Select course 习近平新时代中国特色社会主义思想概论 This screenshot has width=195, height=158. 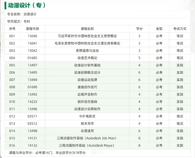click(x=87, y=36)
